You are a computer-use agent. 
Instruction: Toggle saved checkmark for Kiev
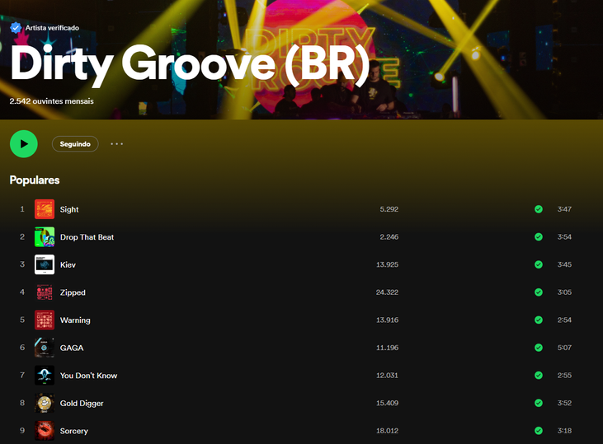539,264
